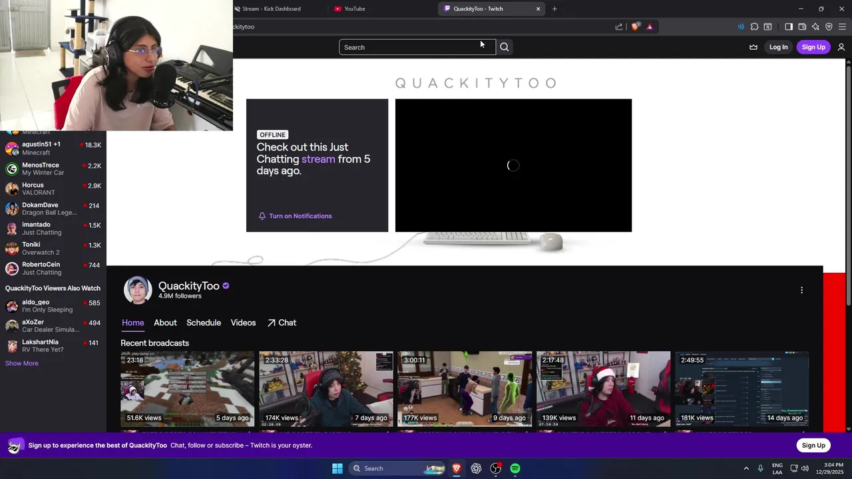Image resolution: width=852 pixels, height=479 pixels.
Task: Close the QuackityToo - Twitch tab
Action: (x=538, y=9)
